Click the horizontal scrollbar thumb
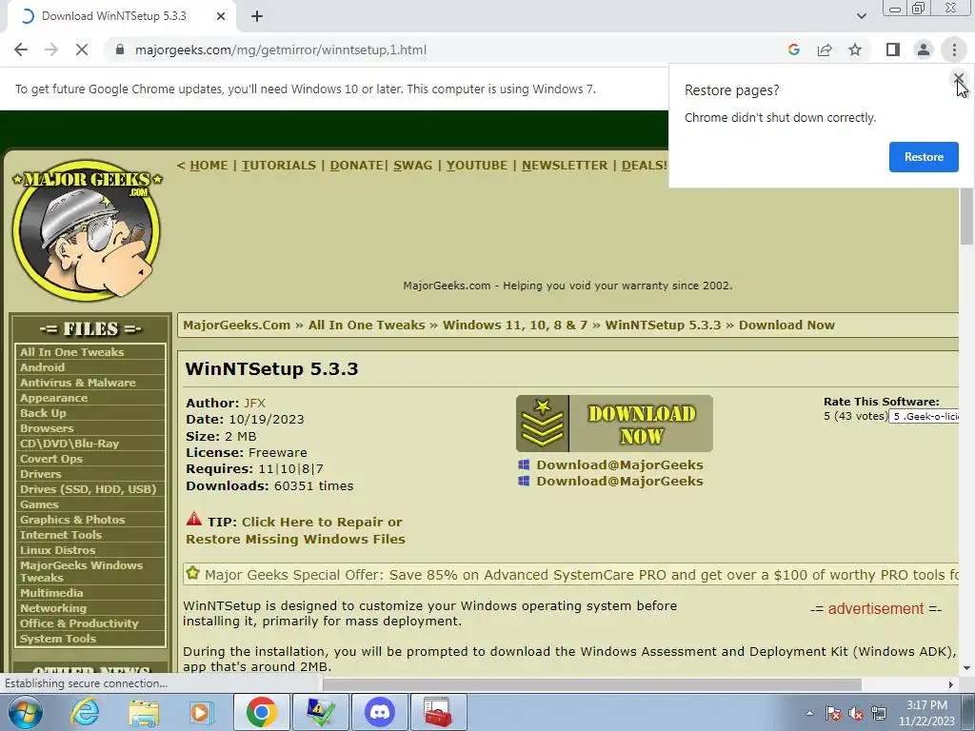 click(x=591, y=684)
